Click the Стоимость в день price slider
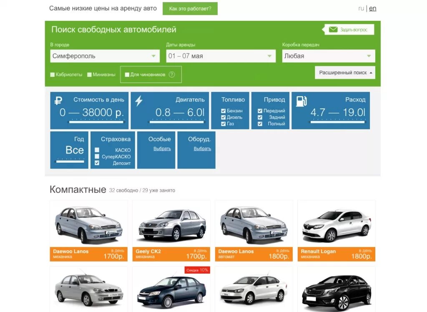427x312 pixels. click(x=96, y=122)
